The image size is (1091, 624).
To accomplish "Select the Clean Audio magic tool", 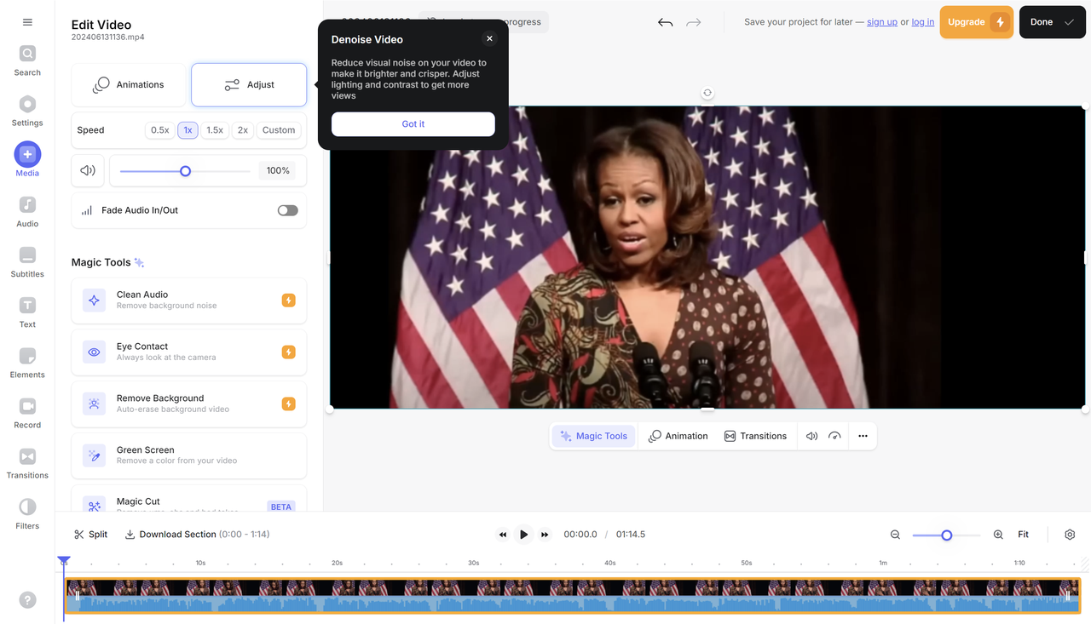I will pyautogui.click(x=188, y=300).
